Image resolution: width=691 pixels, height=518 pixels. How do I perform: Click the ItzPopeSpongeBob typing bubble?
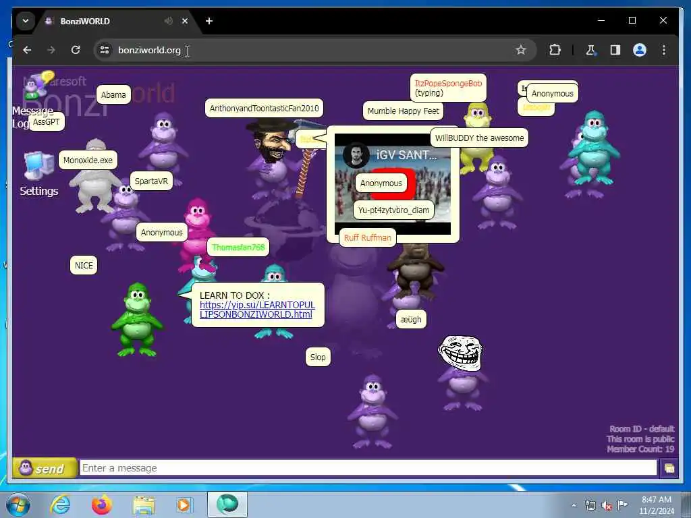(448, 88)
